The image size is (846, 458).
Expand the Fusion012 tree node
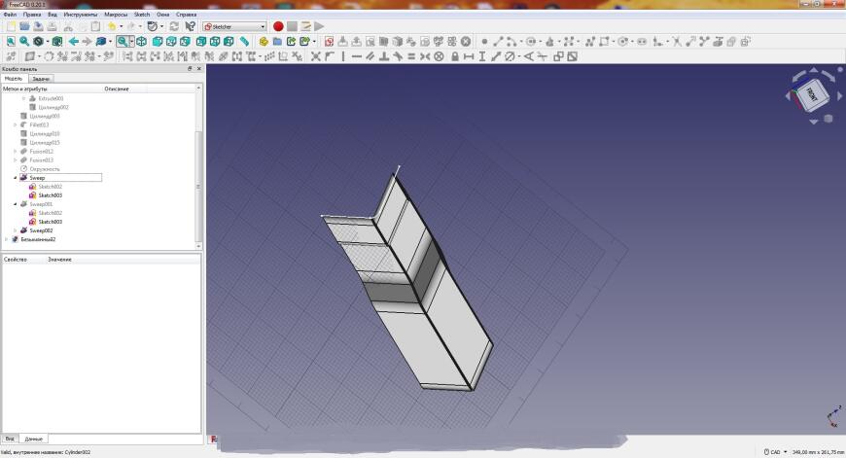(16, 151)
